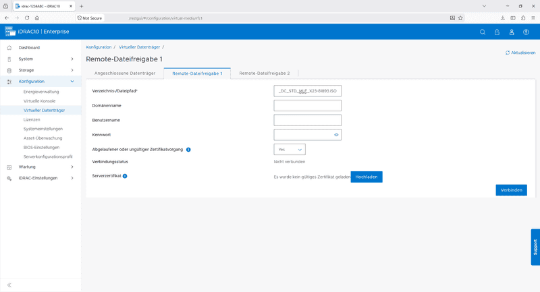Click info icon next to Zertifikatvorgang
This screenshot has height=292, width=540.
pyautogui.click(x=188, y=150)
